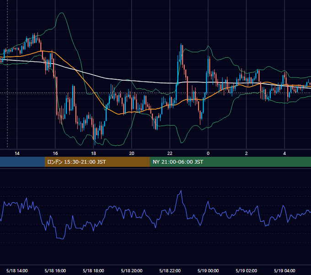Viewport: 311px width, 275px height.
Task: Click the 5/19 04:00 date label
Action: tap(284, 270)
